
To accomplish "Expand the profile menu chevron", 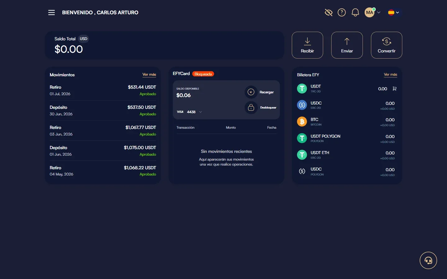I will 379,12.
